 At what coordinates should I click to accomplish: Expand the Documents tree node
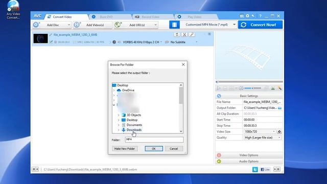point(119,125)
